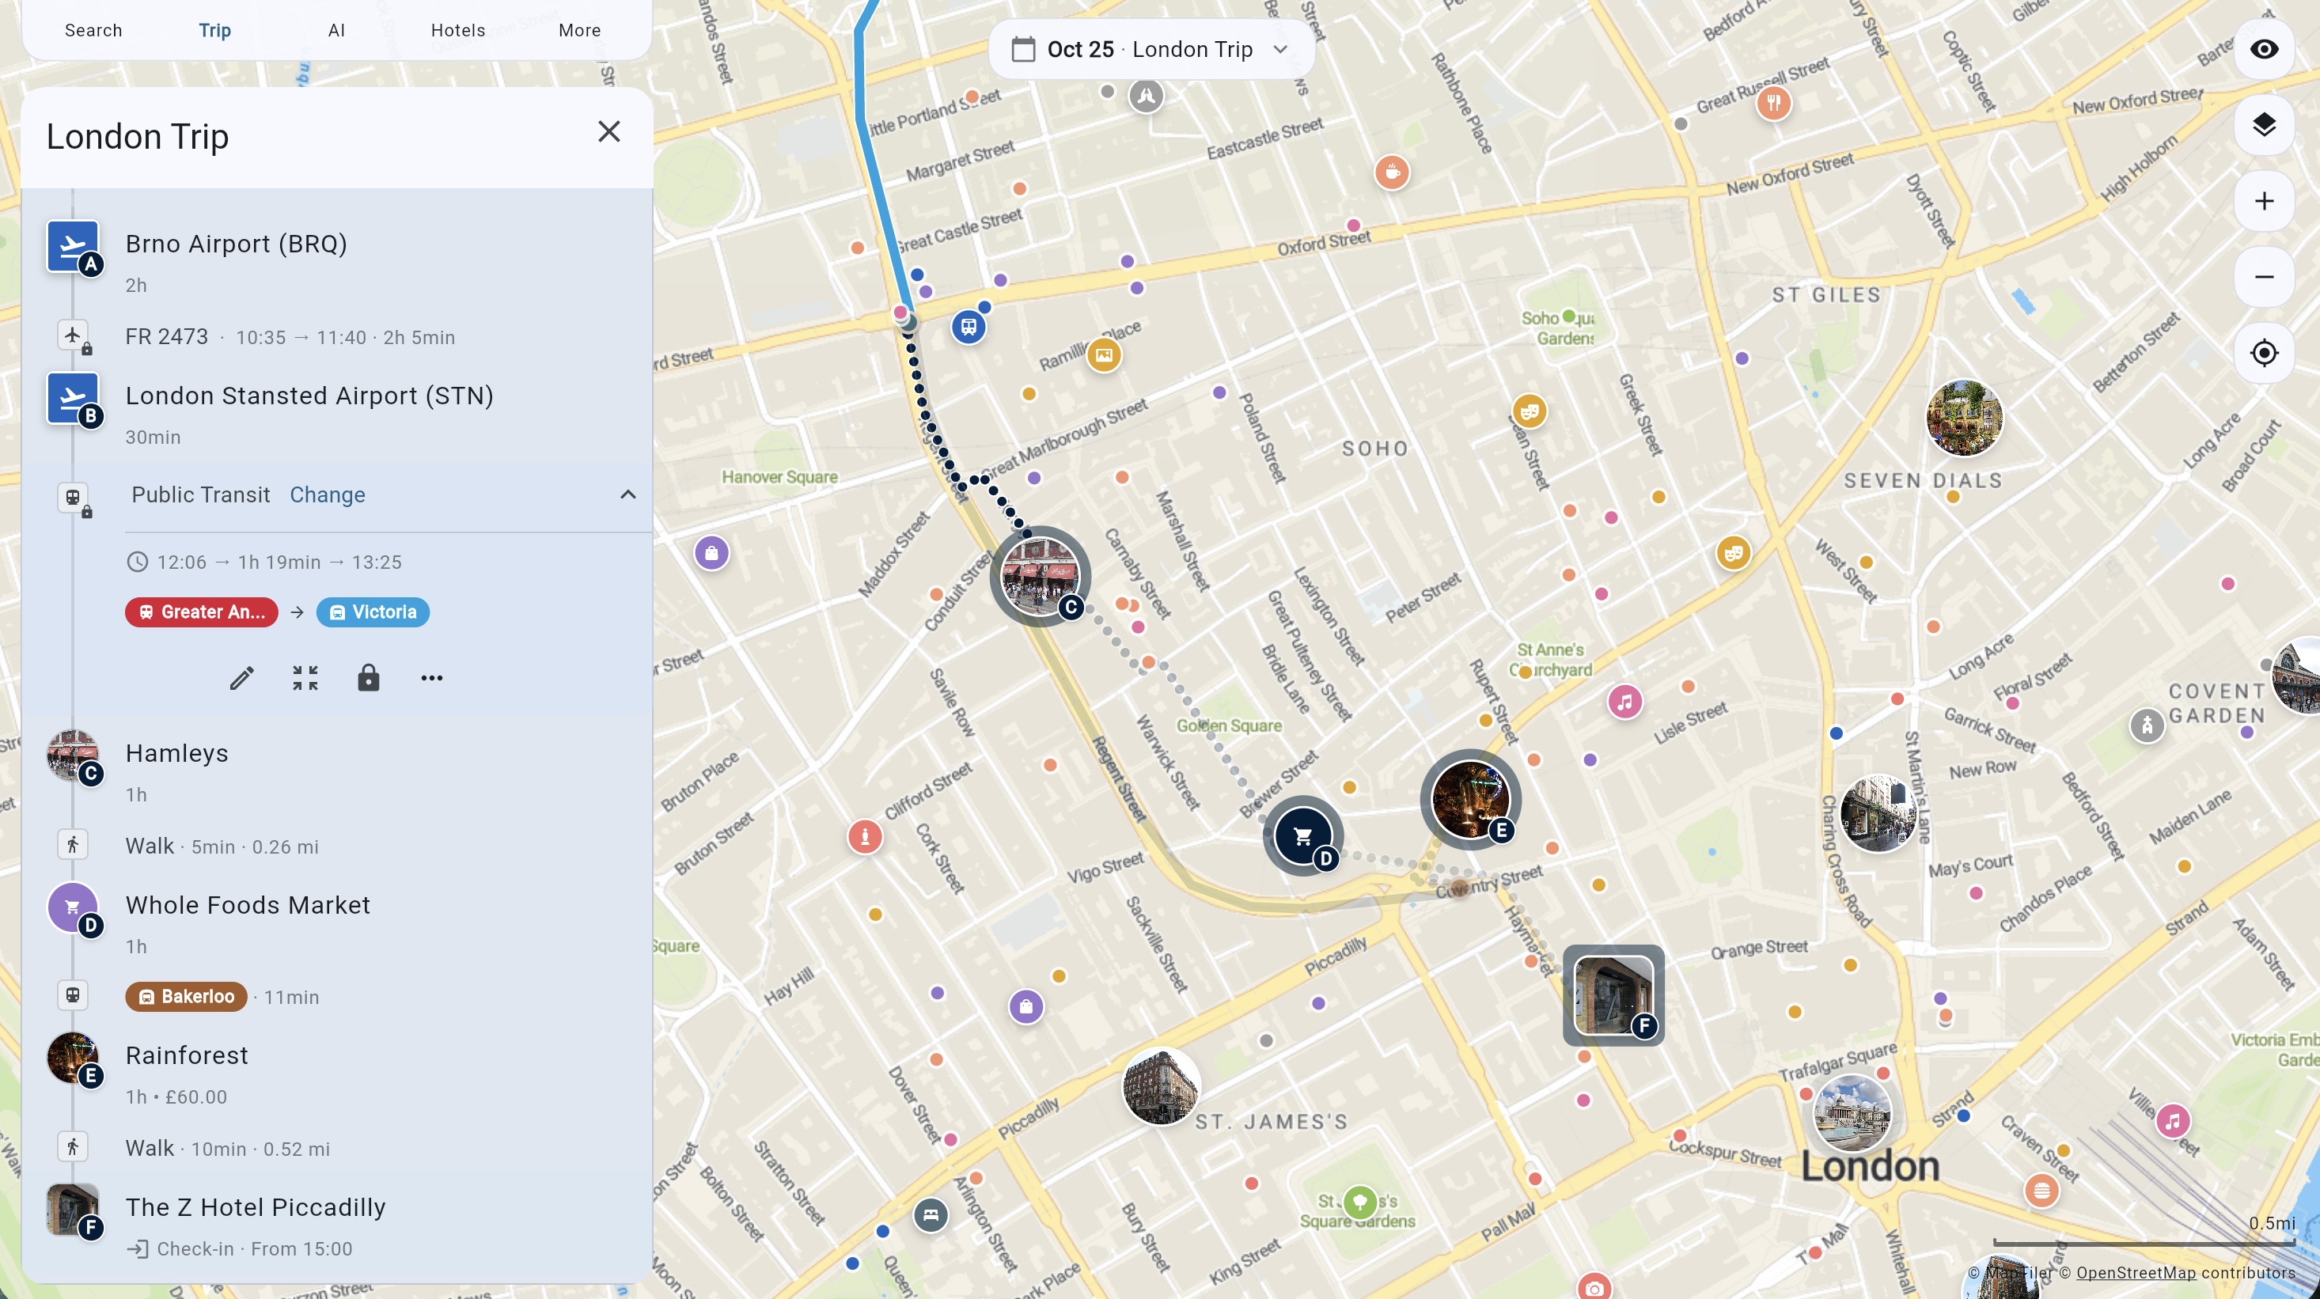This screenshot has height=1299, width=2320.
Task: Collapse the Public Transit details
Action: click(x=627, y=494)
